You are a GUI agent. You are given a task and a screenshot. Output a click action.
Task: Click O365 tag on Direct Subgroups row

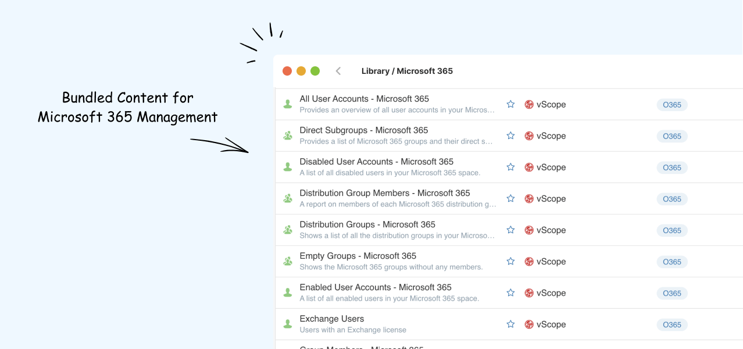click(672, 136)
